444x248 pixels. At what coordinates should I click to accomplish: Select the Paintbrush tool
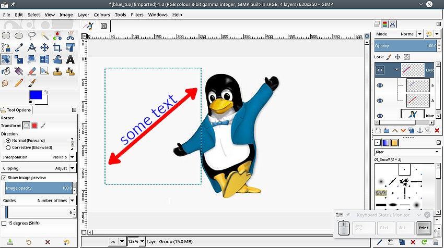pyautogui.click(x=32, y=83)
